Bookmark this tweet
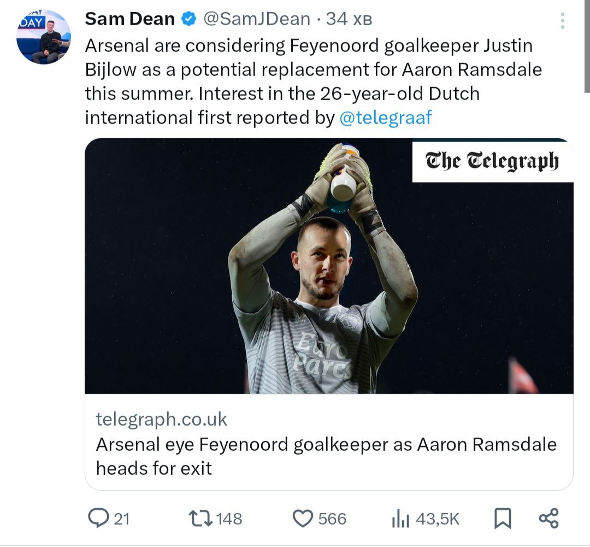 502,518
